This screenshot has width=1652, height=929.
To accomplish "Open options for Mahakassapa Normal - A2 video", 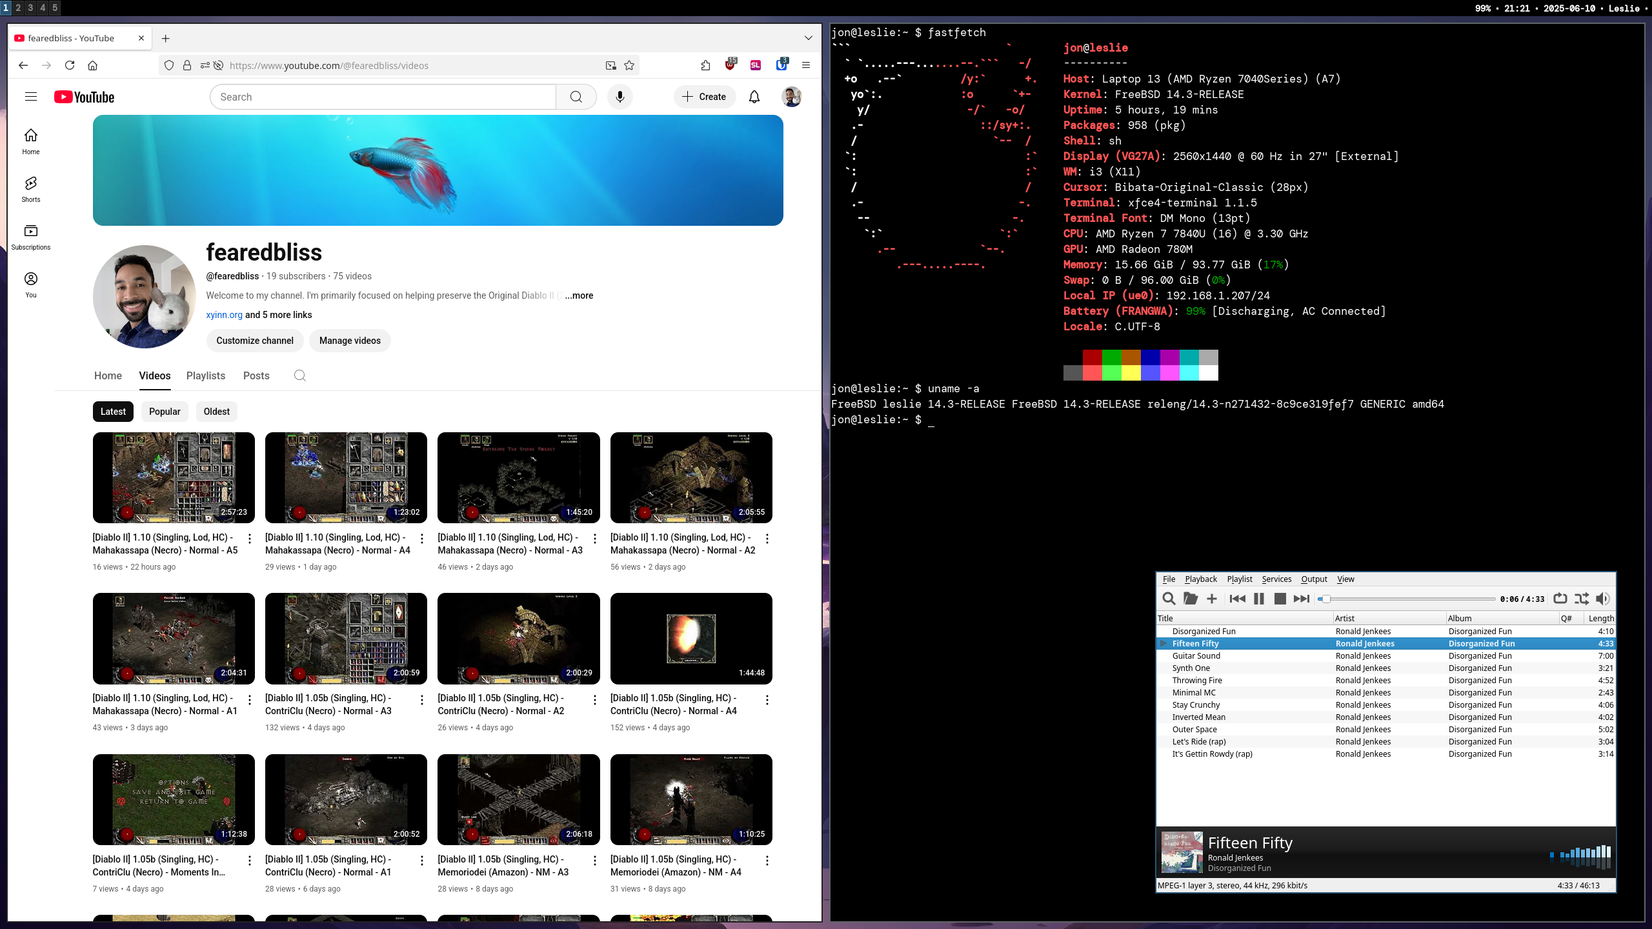I will tap(767, 539).
